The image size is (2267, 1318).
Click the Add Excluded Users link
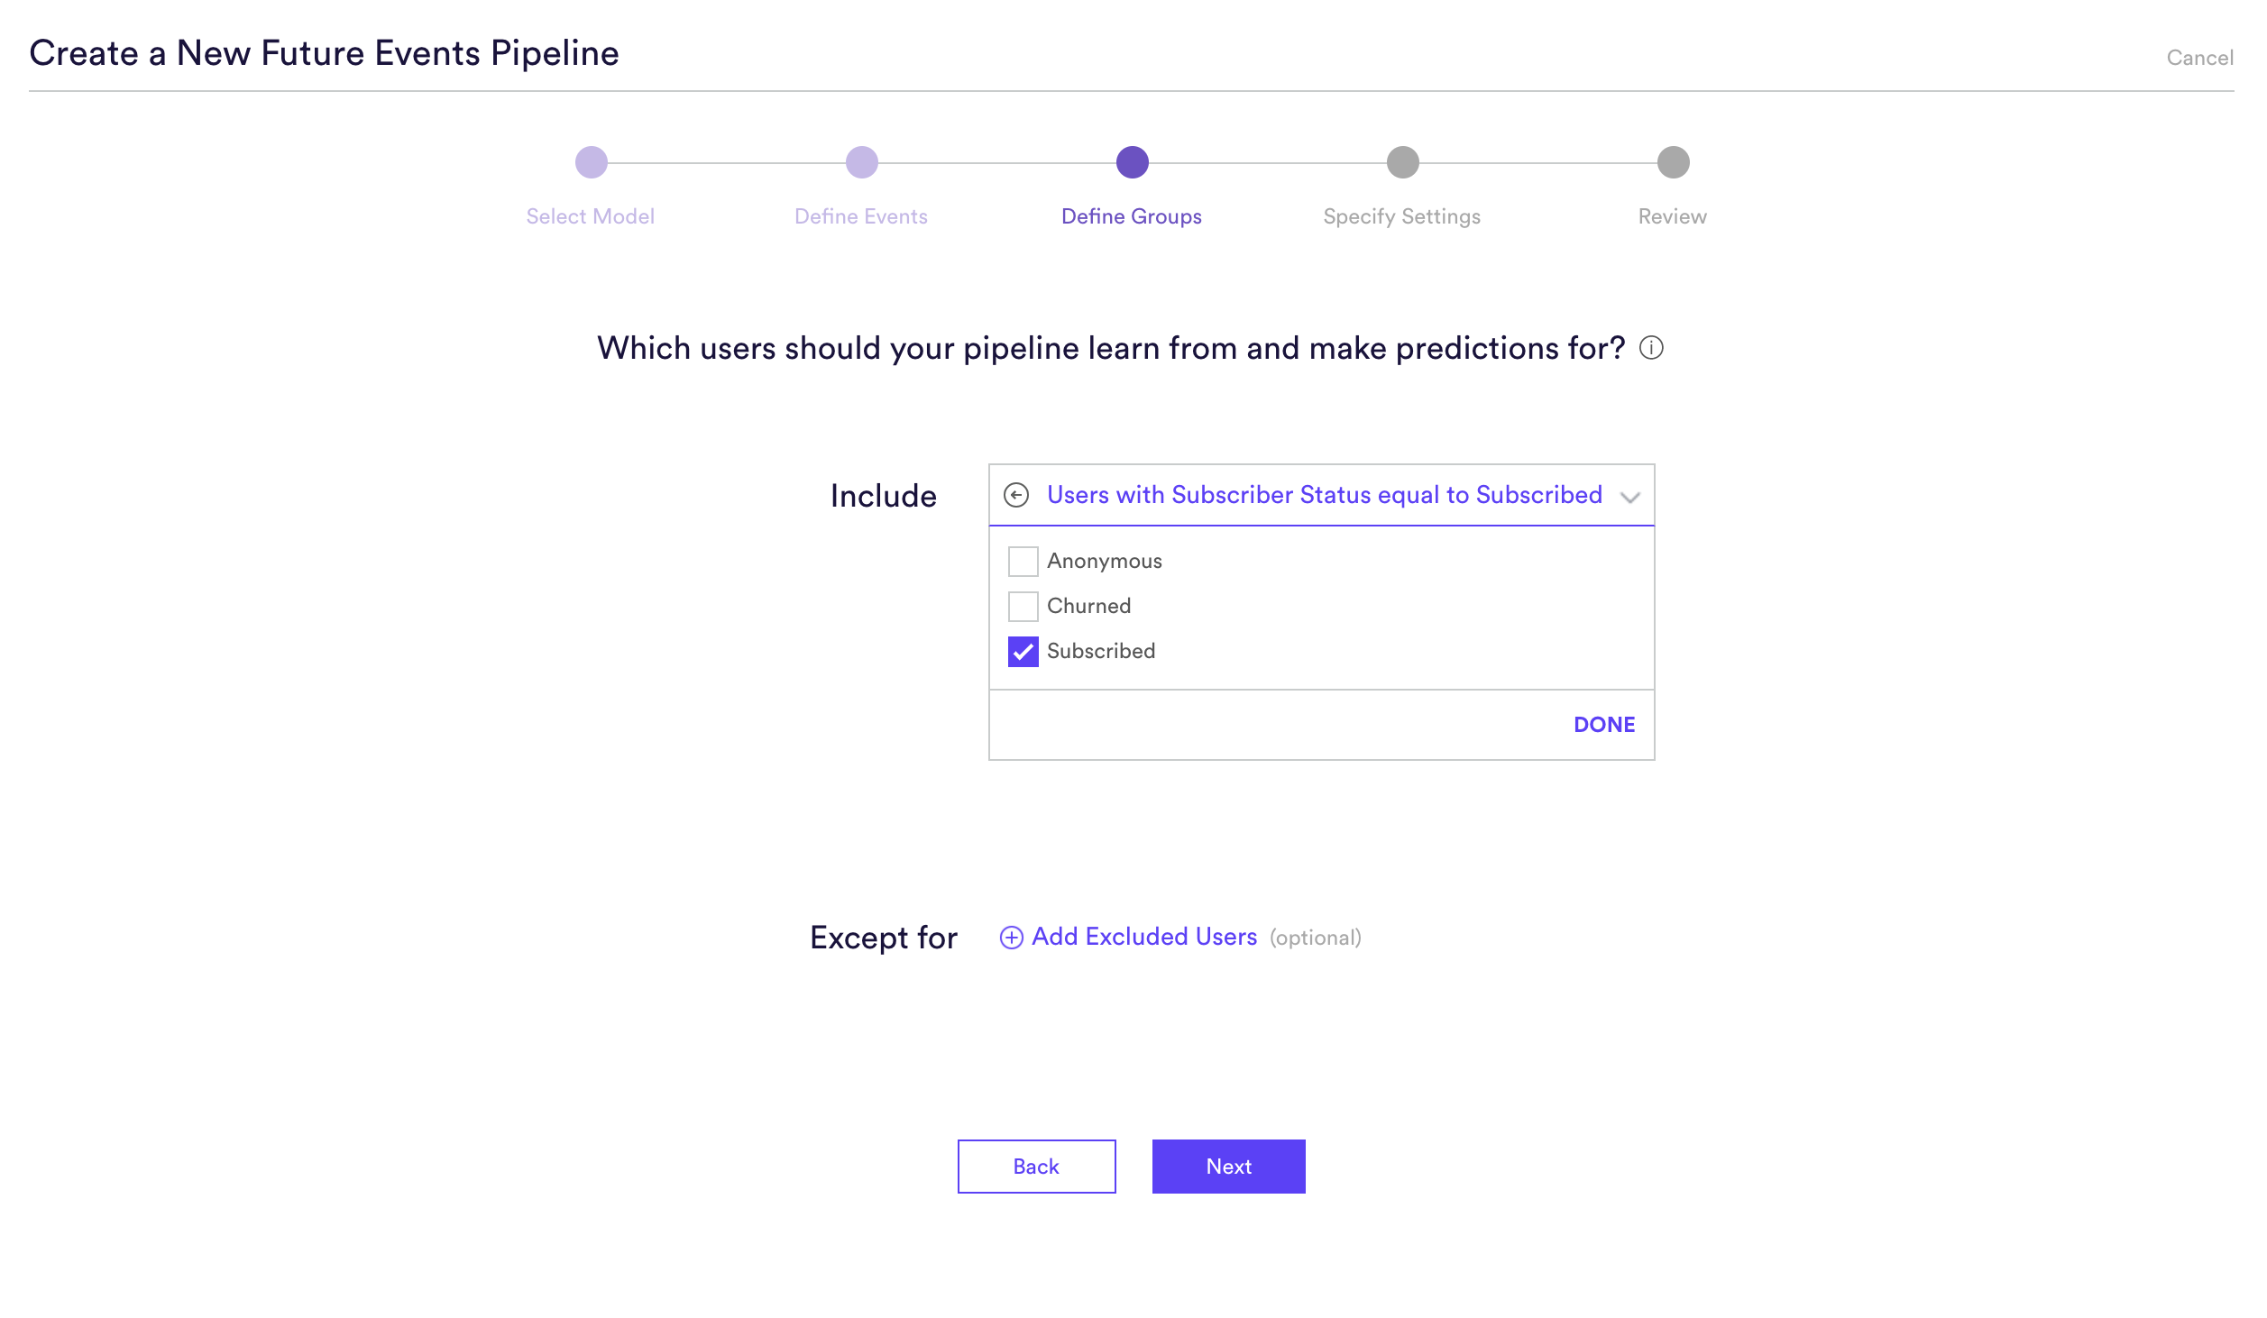point(1144,937)
